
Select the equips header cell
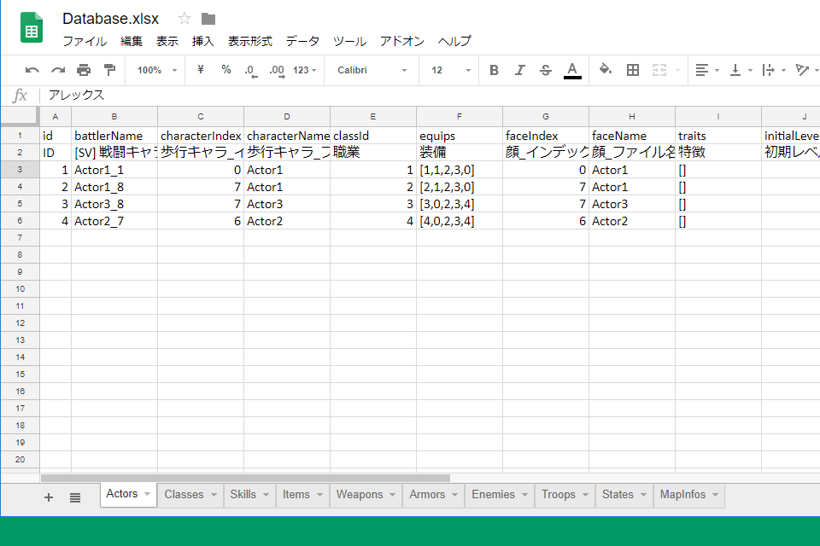click(460, 136)
